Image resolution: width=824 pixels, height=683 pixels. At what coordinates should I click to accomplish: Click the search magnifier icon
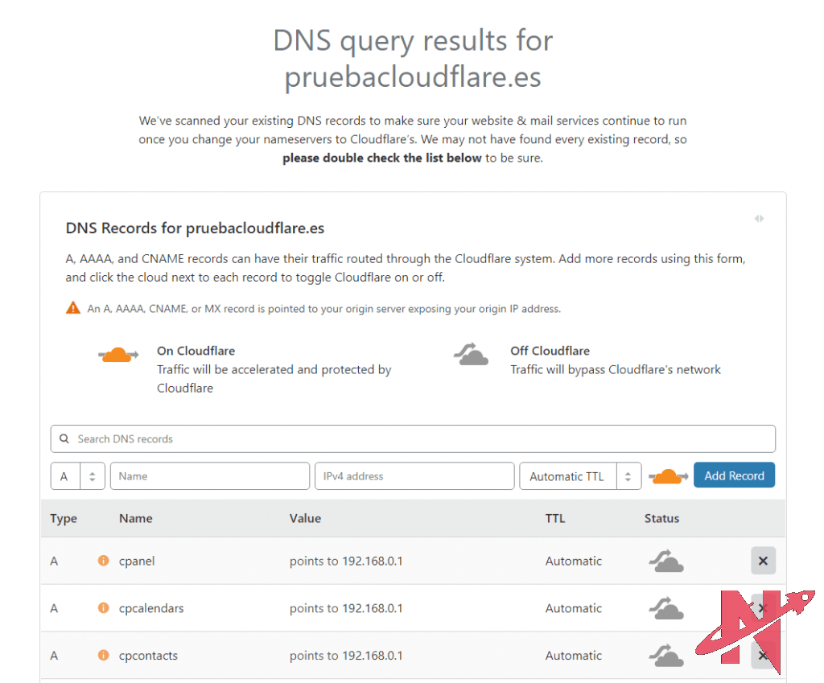[x=64, y=439]
